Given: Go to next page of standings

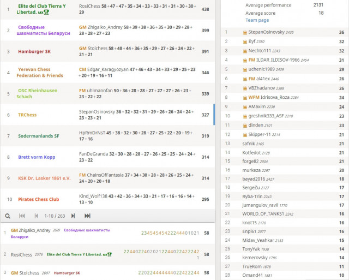Looking at the screenshot, I should pyautogui.click(x=73, y=216).
